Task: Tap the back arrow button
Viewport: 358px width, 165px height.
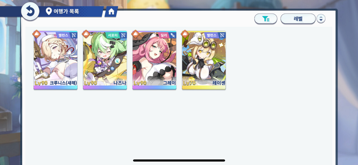Action: point(30,11)
